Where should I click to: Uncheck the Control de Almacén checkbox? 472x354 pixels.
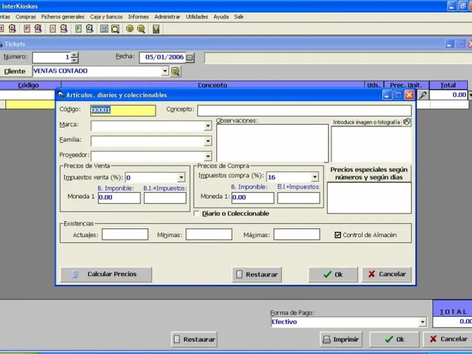[x=337, y=235]
